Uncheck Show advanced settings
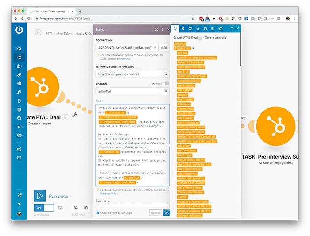The width and height of the screenshot is (310, 236). (x=98, y=213)
